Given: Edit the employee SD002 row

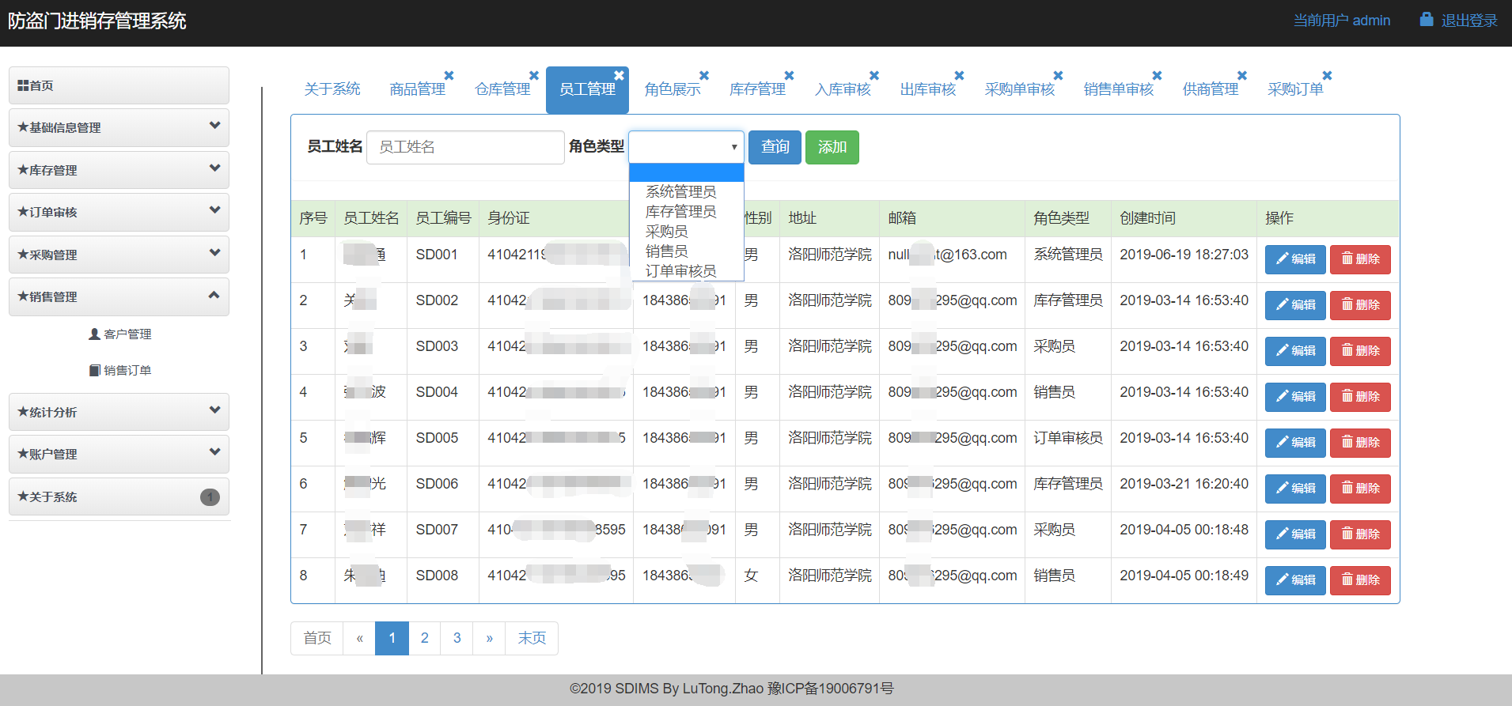Looking at the screenshot, I should 1295,305.
